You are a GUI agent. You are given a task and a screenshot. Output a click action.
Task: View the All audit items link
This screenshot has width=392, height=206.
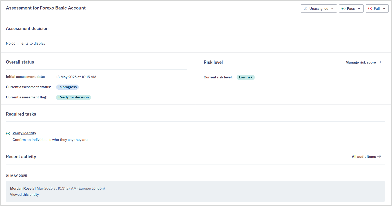pos(364,157)
